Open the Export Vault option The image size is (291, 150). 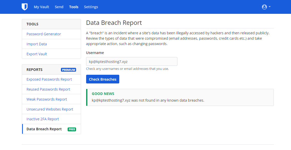(x=37, y=54)
